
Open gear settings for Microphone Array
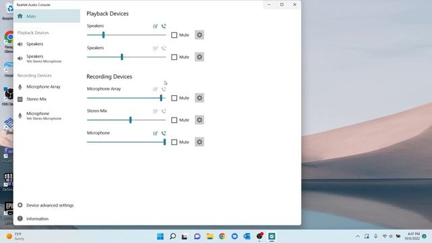click(x=200, y=98)
